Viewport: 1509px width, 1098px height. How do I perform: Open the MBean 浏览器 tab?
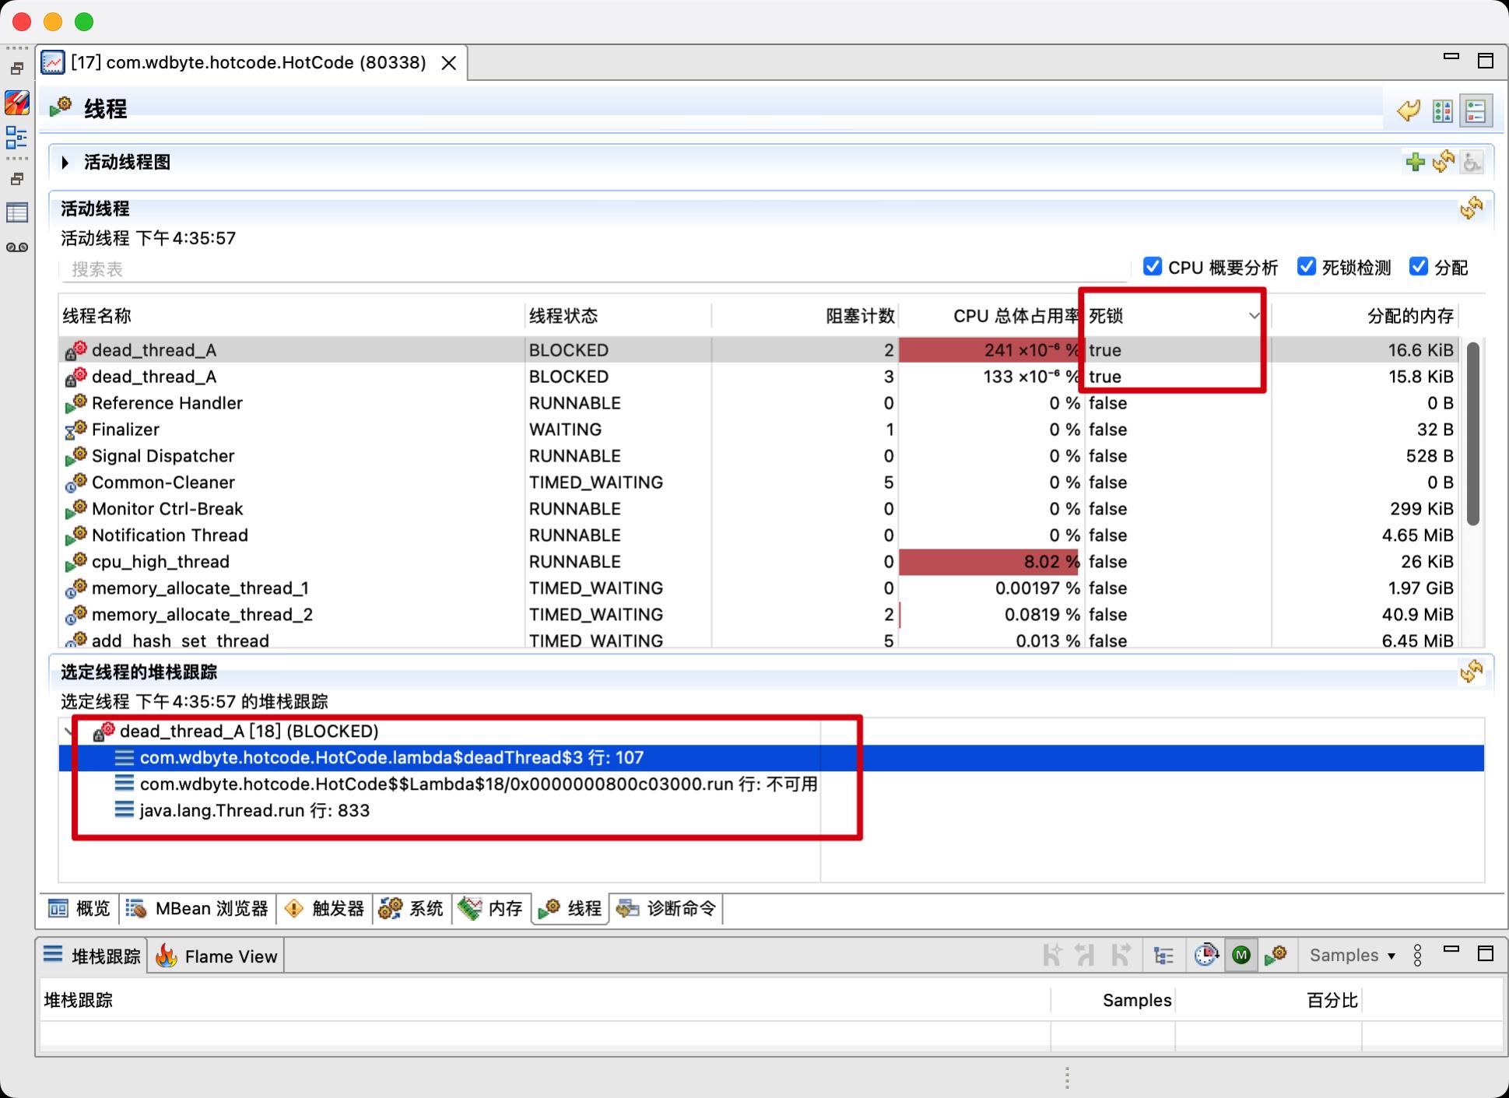[x=198, y=908]
